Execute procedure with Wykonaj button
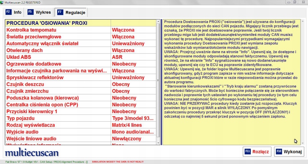Viewport: 308px width, 164px height. click(x=289, y=152)
